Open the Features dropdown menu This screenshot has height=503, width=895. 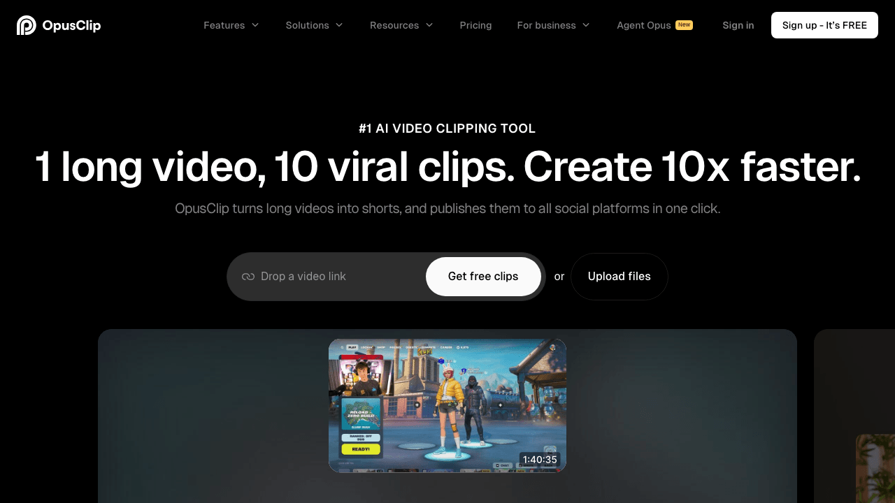(x=224, y=25)
